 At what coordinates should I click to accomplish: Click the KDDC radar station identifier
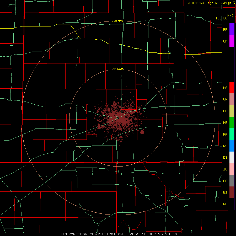click(134, 234)
